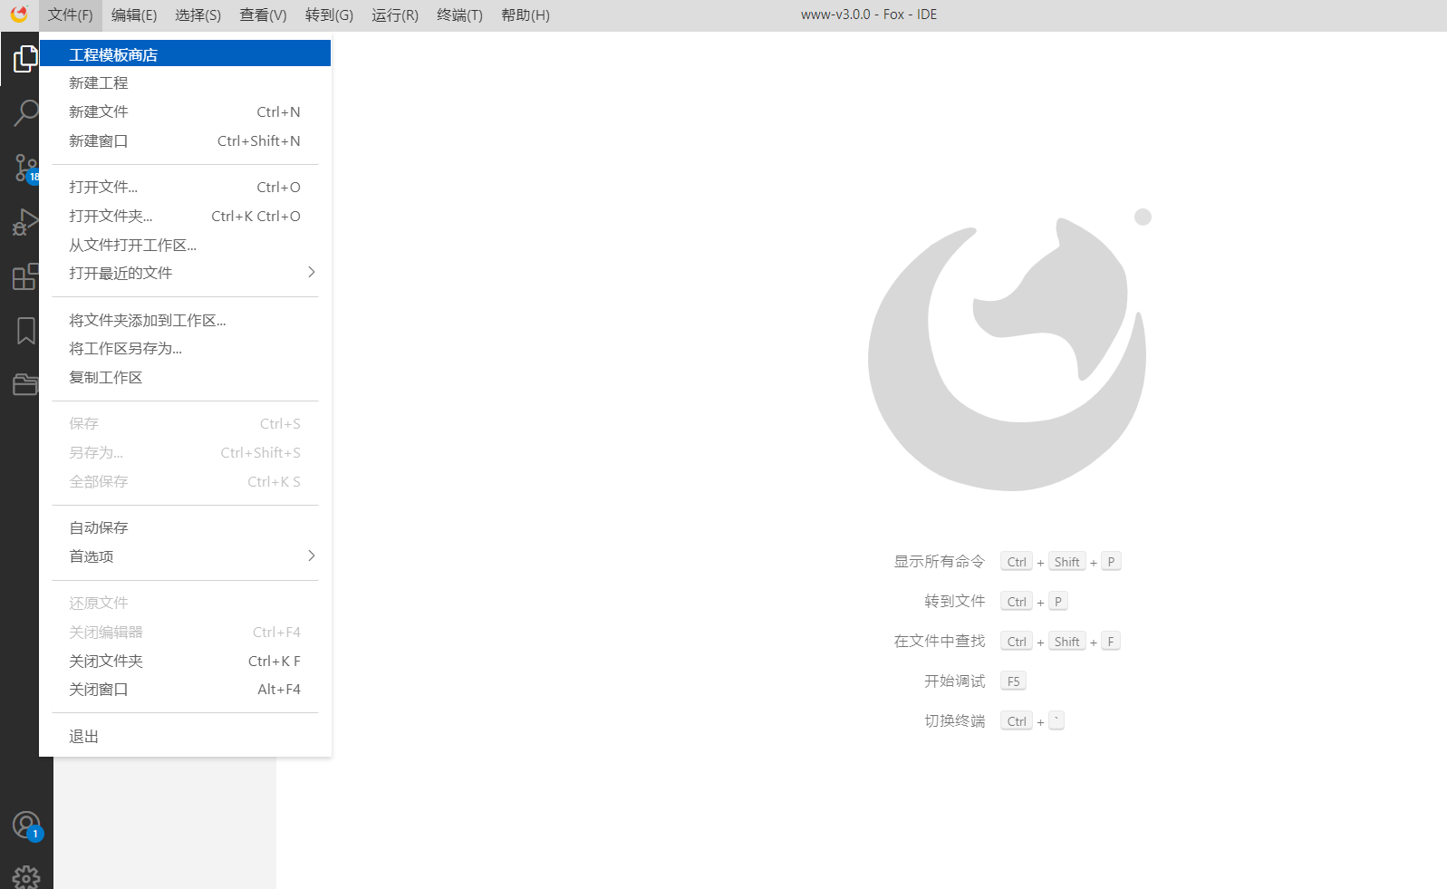
Task: Select 退出 to exit the IDE
Action: coord(84,736)
